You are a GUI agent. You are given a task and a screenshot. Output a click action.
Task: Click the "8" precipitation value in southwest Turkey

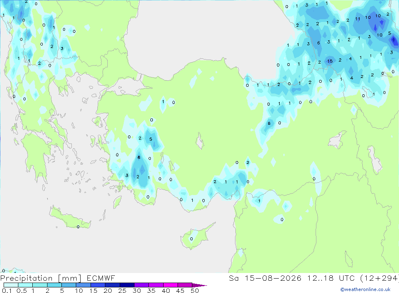(139, 157)
